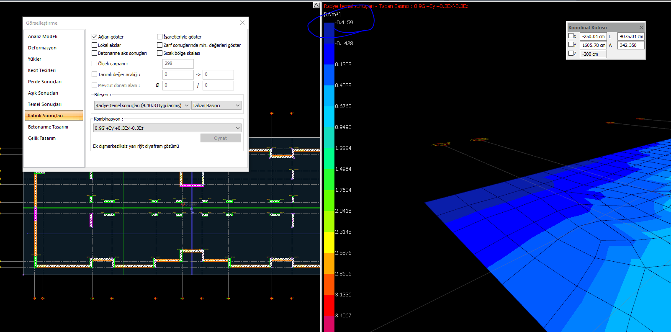Switch to the Deformasyon section
The width and height of the screenshot is (671, 332).
pos(42,48)
